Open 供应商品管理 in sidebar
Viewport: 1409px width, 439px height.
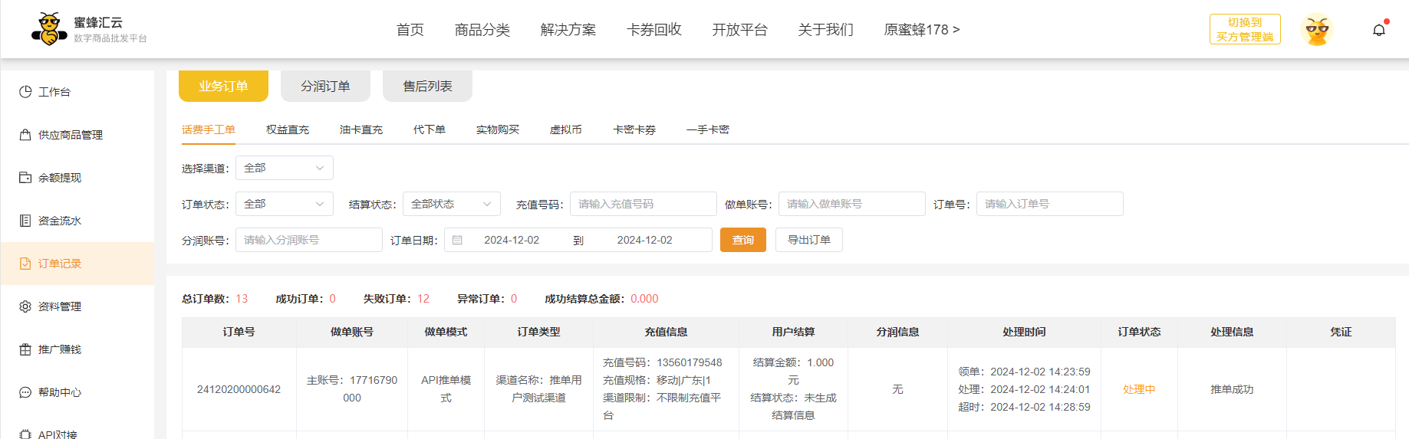pos(70,135)
